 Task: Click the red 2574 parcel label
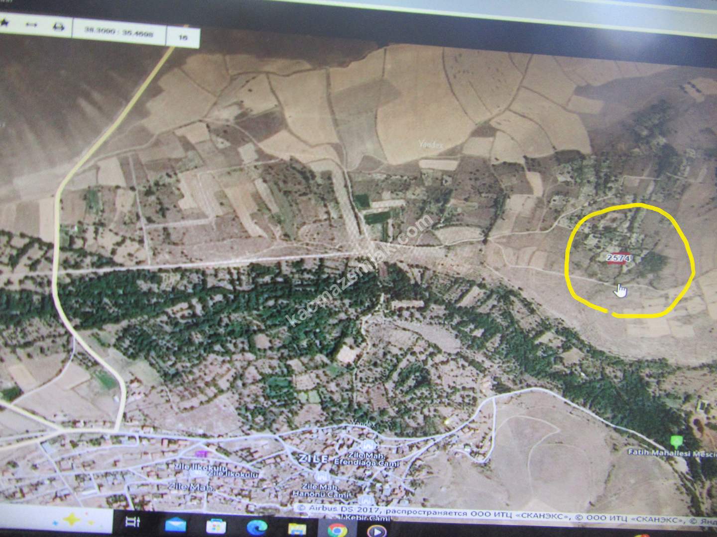click(x=619, y=259)
